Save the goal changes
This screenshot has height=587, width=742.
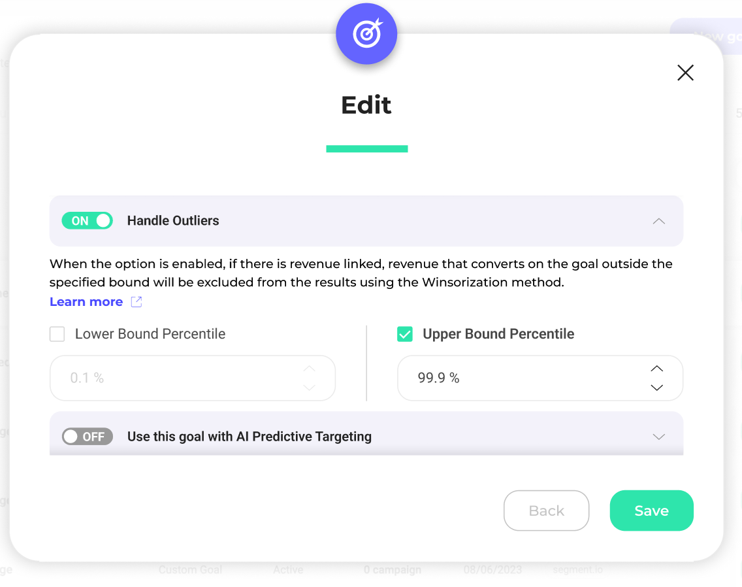651,511
